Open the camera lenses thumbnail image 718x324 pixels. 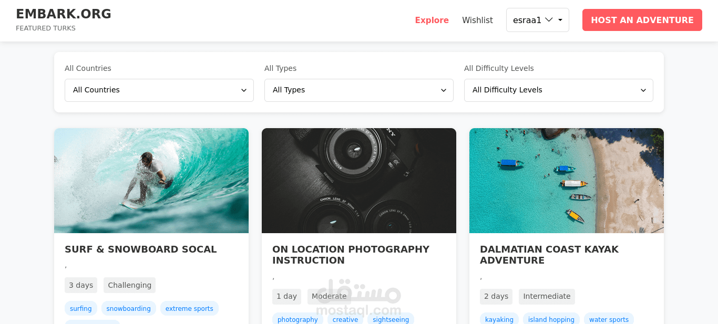[359, 180]
